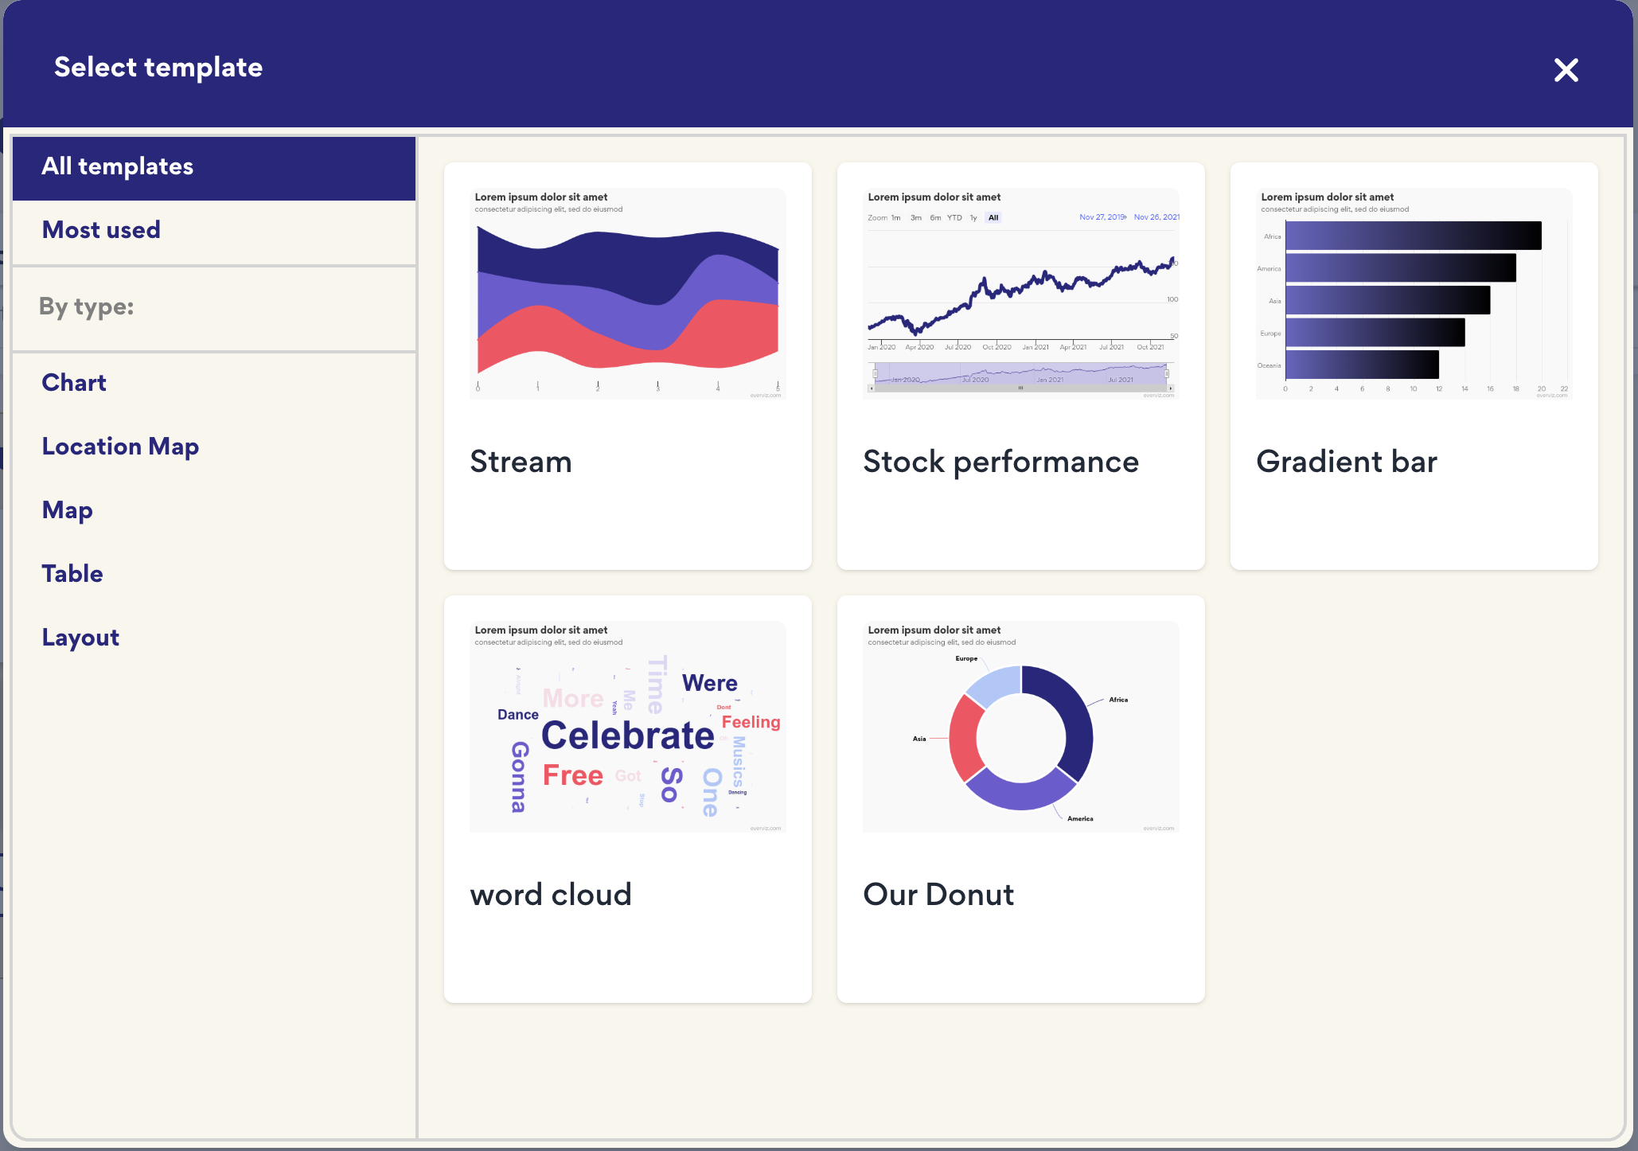The image size is (1638, 1151).
Task: Show Layout type templates
Action: [80, 638]
